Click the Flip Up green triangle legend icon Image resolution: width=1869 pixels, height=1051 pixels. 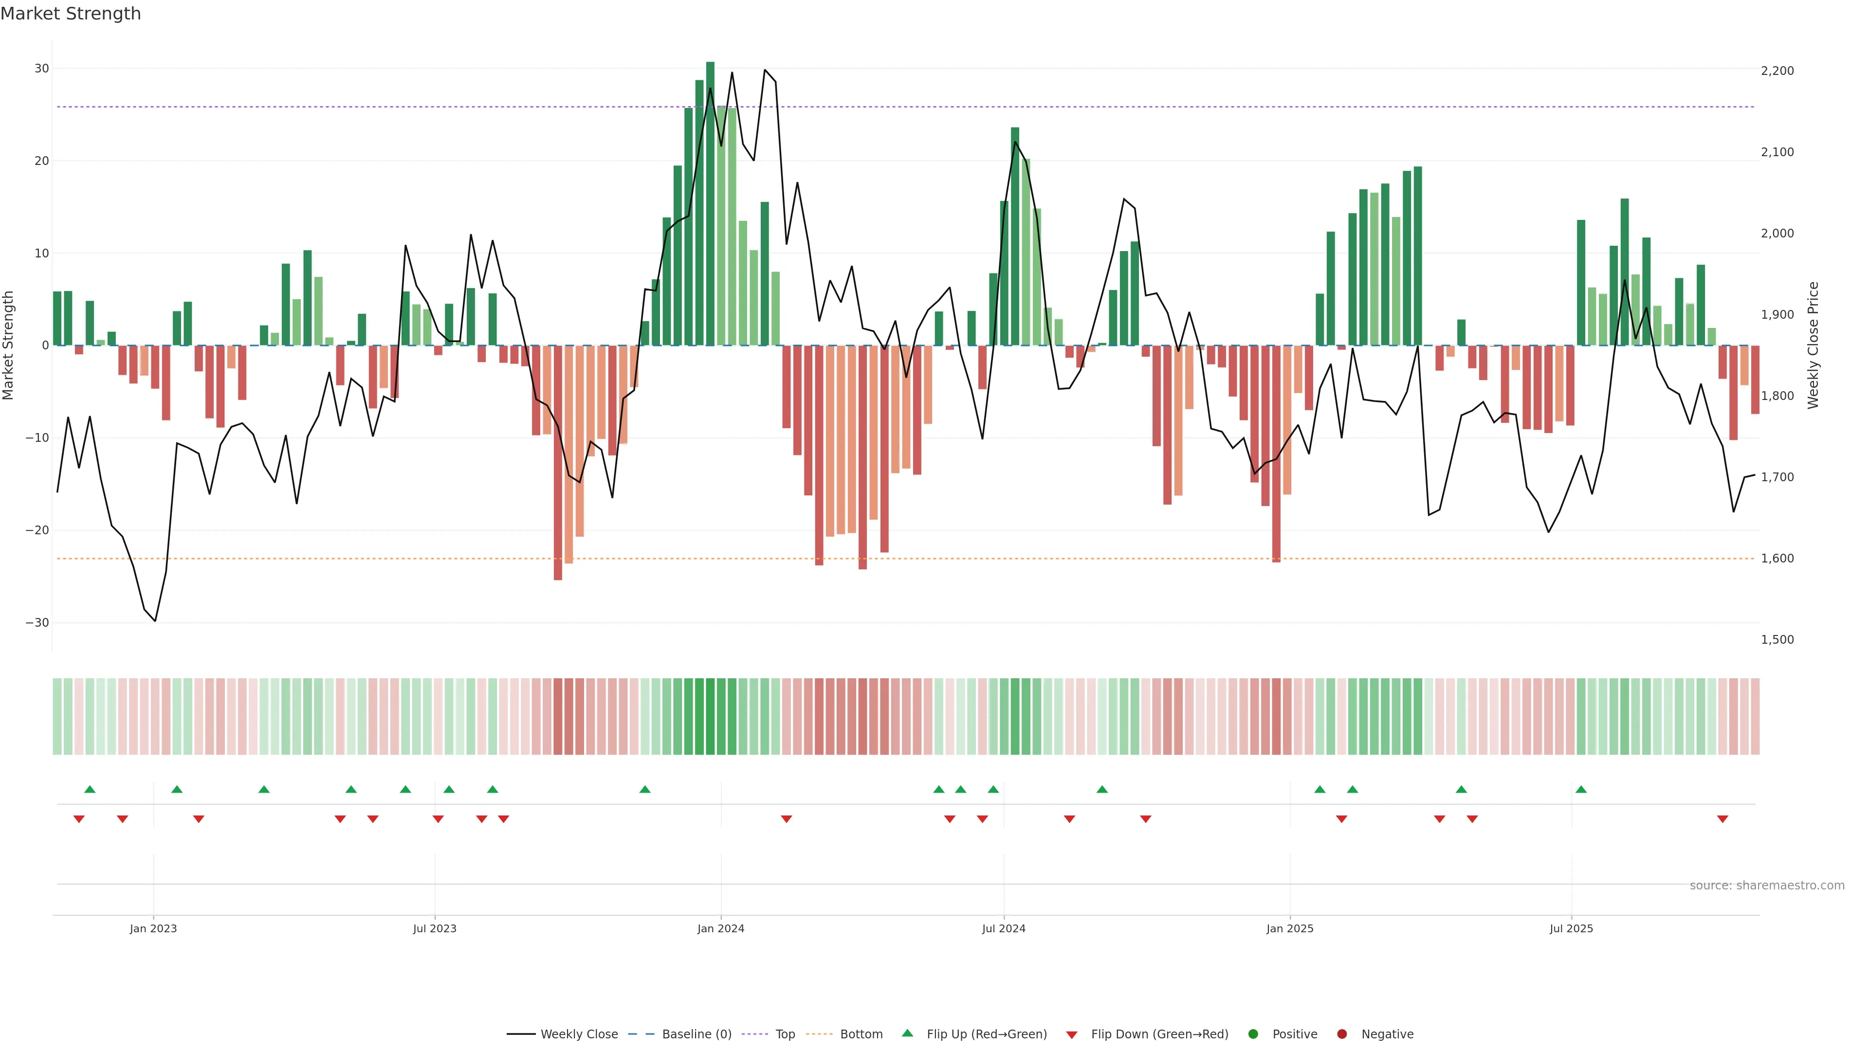pyautogui.click(x=907, y=1033)
